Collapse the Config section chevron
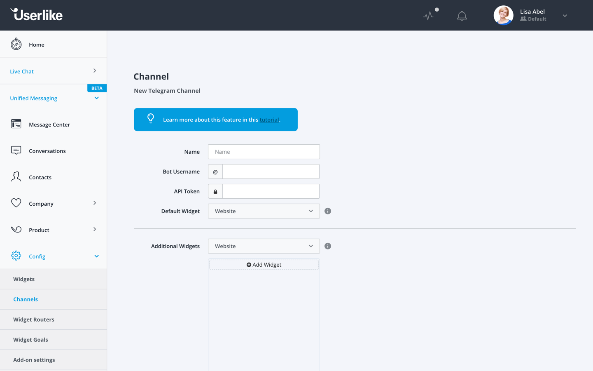 point(97,256)
